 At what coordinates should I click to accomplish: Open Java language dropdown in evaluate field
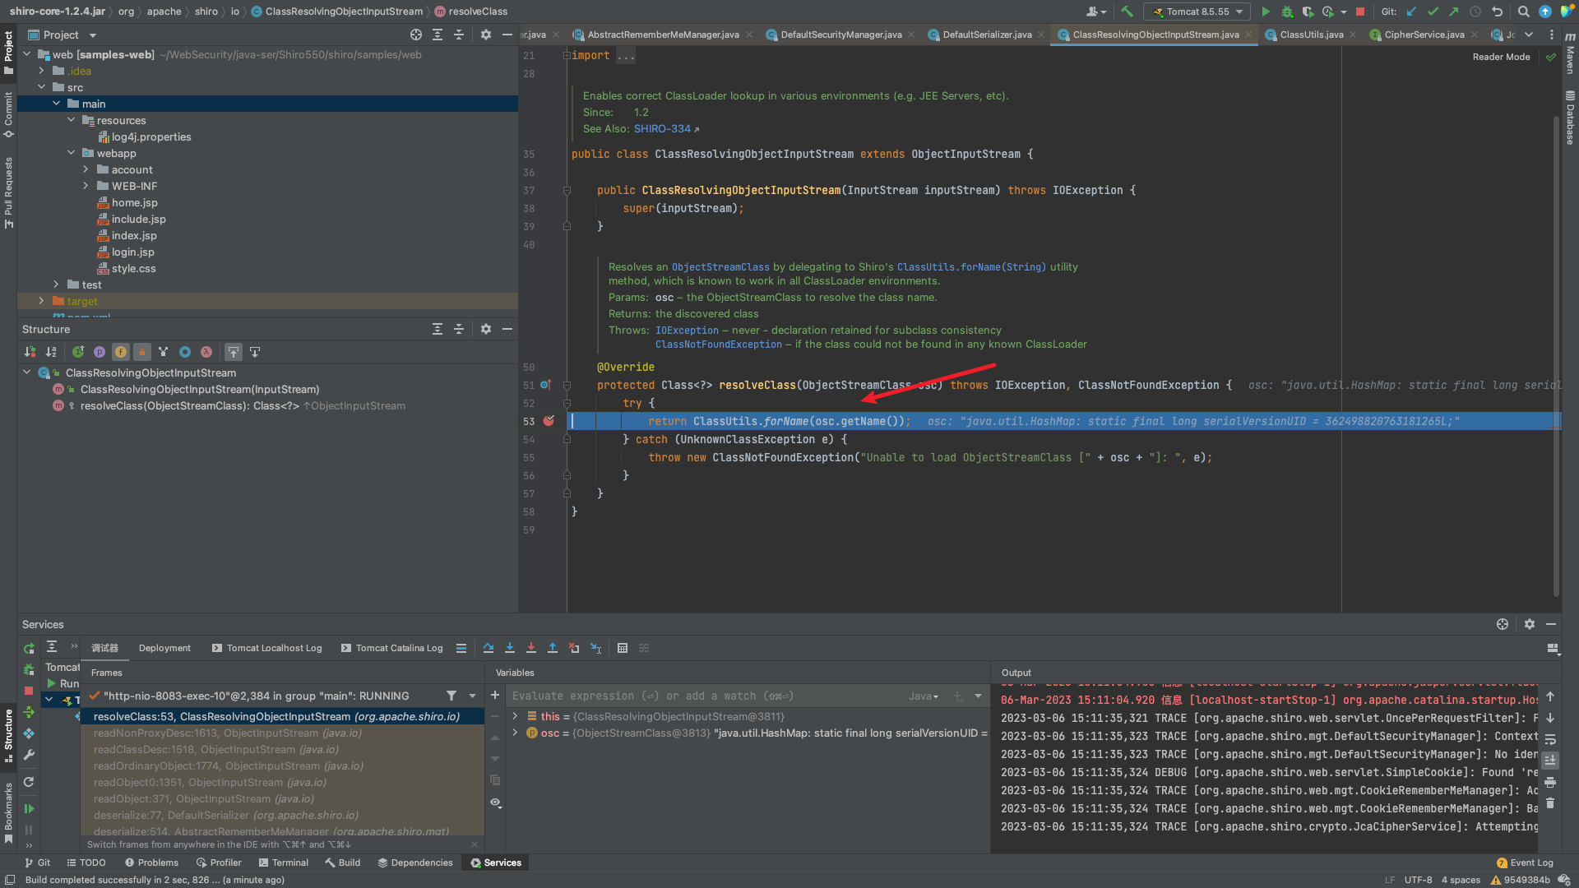pos(924,696)
